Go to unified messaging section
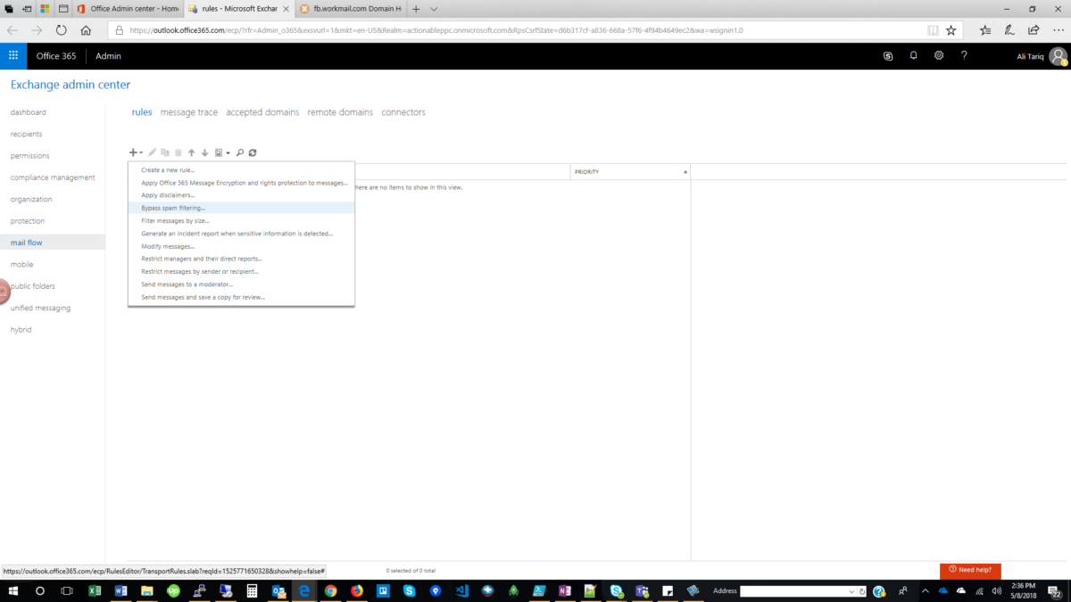This screenshot has width=1071, height=602. tap(41, 308)
